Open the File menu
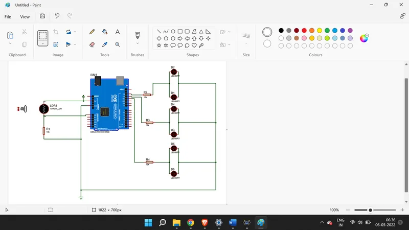409x230 pixels. [8, 17]
